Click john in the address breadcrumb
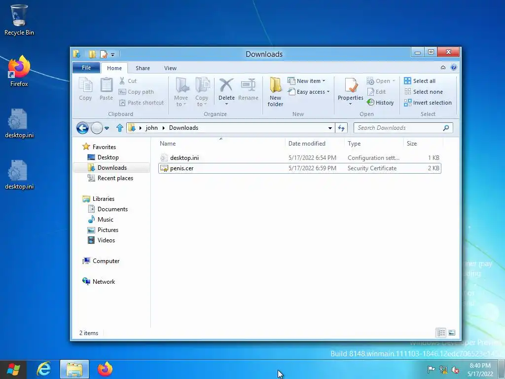505x379 pixels. coord(152,128)
